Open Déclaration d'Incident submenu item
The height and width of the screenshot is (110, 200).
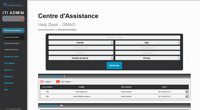click(12, 43)
